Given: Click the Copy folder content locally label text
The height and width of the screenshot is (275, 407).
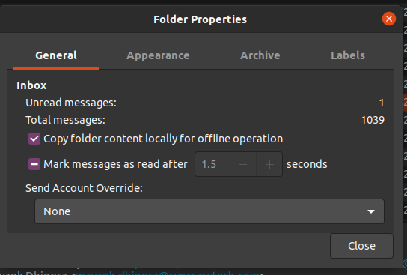Looking at the screenshot, I should point(163,139).
